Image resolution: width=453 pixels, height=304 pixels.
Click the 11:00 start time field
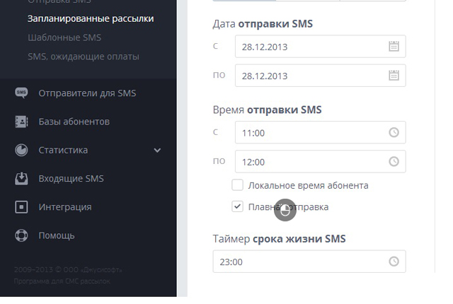click(321, 132)
